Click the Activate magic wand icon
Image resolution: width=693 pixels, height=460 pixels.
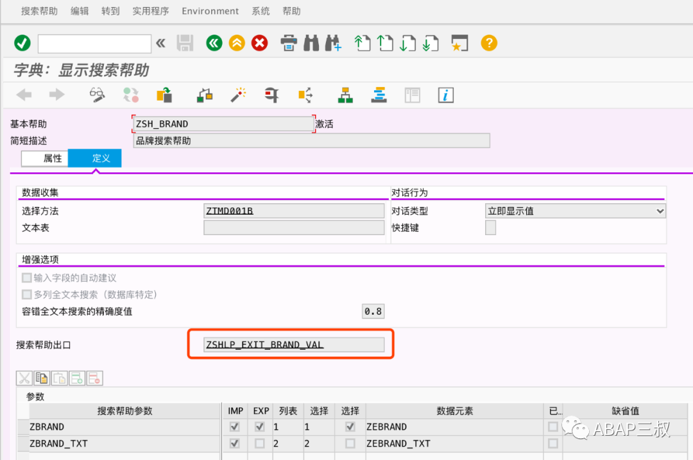(x=238, y=94)
